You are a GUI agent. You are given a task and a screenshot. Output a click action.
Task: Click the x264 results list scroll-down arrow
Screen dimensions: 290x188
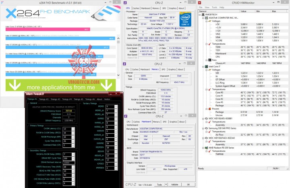tap(118, 75)
